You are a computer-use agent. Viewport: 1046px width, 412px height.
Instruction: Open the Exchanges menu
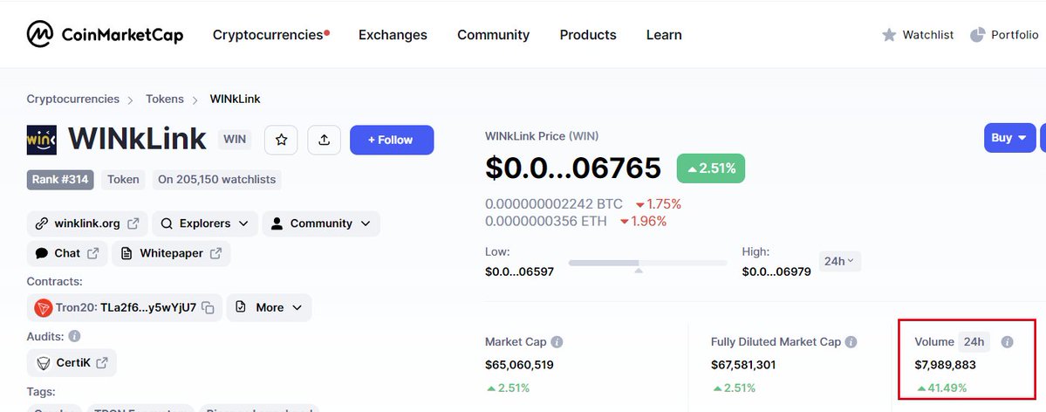pyautogui.click(x=393, y=35)
